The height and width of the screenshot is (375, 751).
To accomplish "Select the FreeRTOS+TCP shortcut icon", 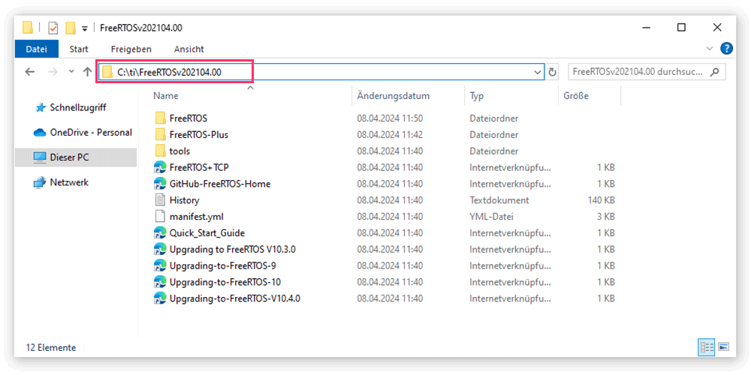I will 159,167.
